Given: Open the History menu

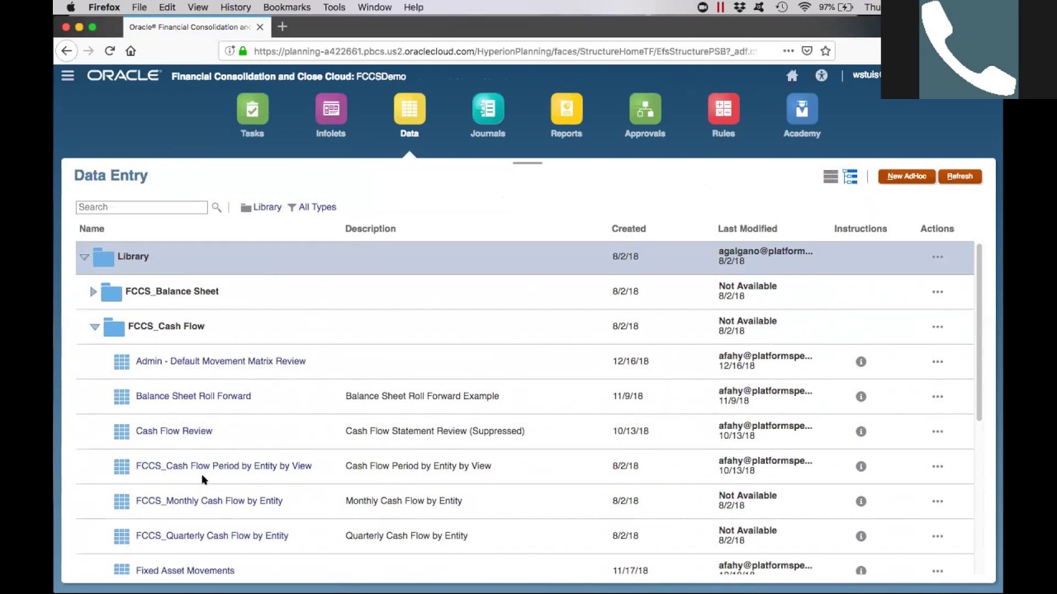Looking at the screenshot, I should coord(235,7).
